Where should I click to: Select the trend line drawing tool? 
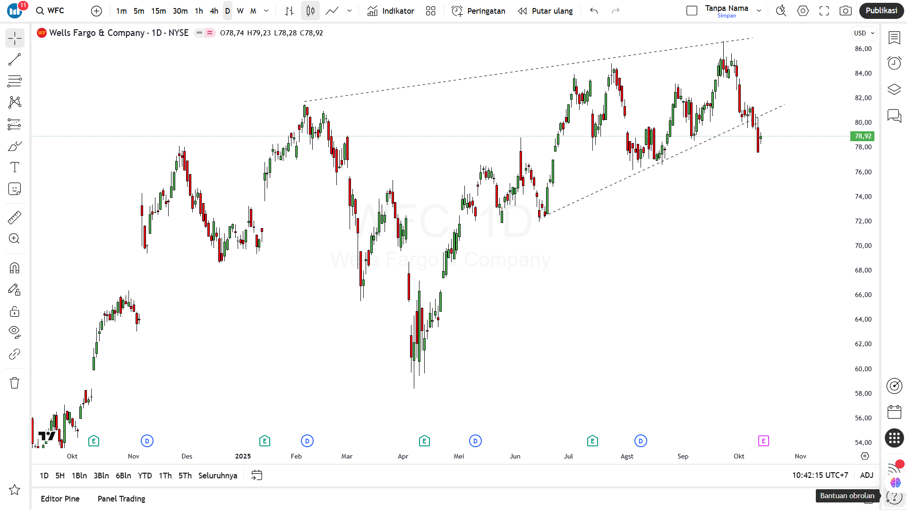[15, 59]
